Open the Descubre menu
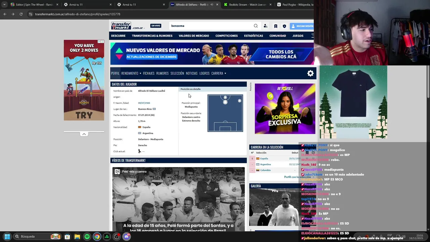This screenshot has width=430, height=242. pos(118,36)
